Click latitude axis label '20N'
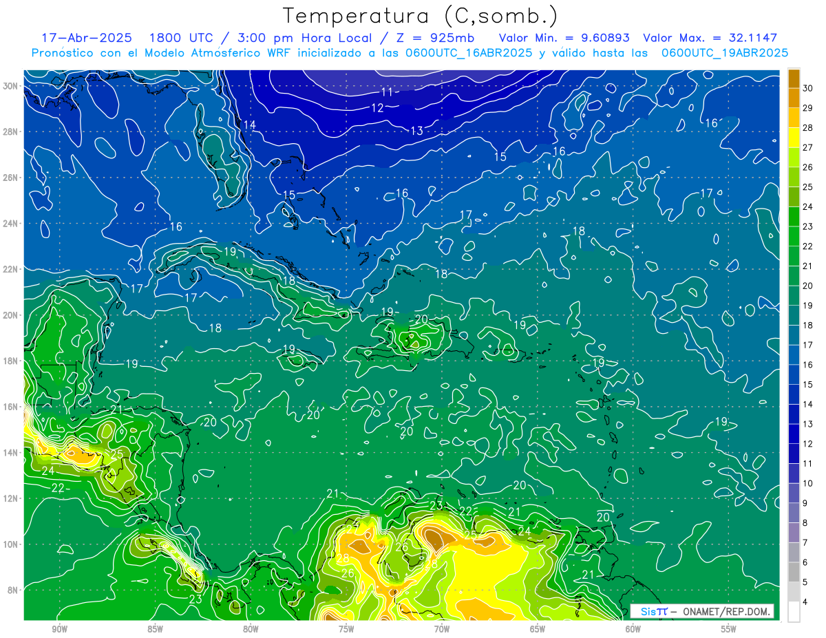The image size is (826, 638). pos(10,315)
